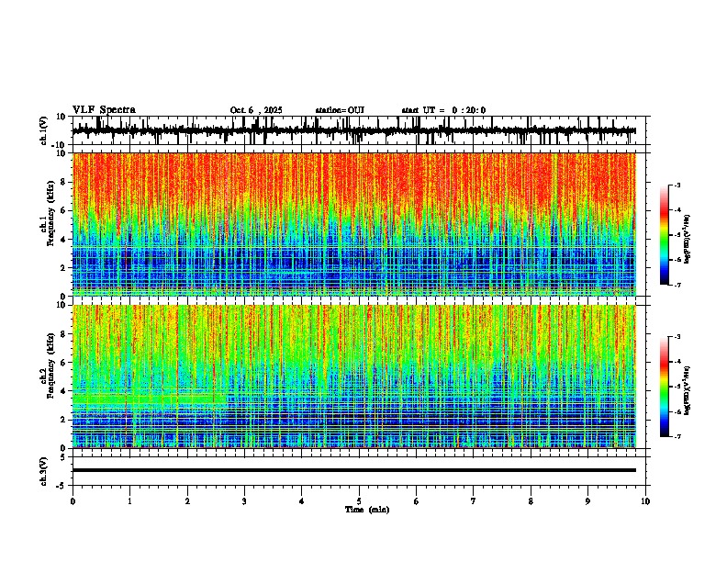Image resolution: width=727 pixels, height=562 pixels.
Task: Click the '9' tick on the Time axis
Action: tap(587, 501)
